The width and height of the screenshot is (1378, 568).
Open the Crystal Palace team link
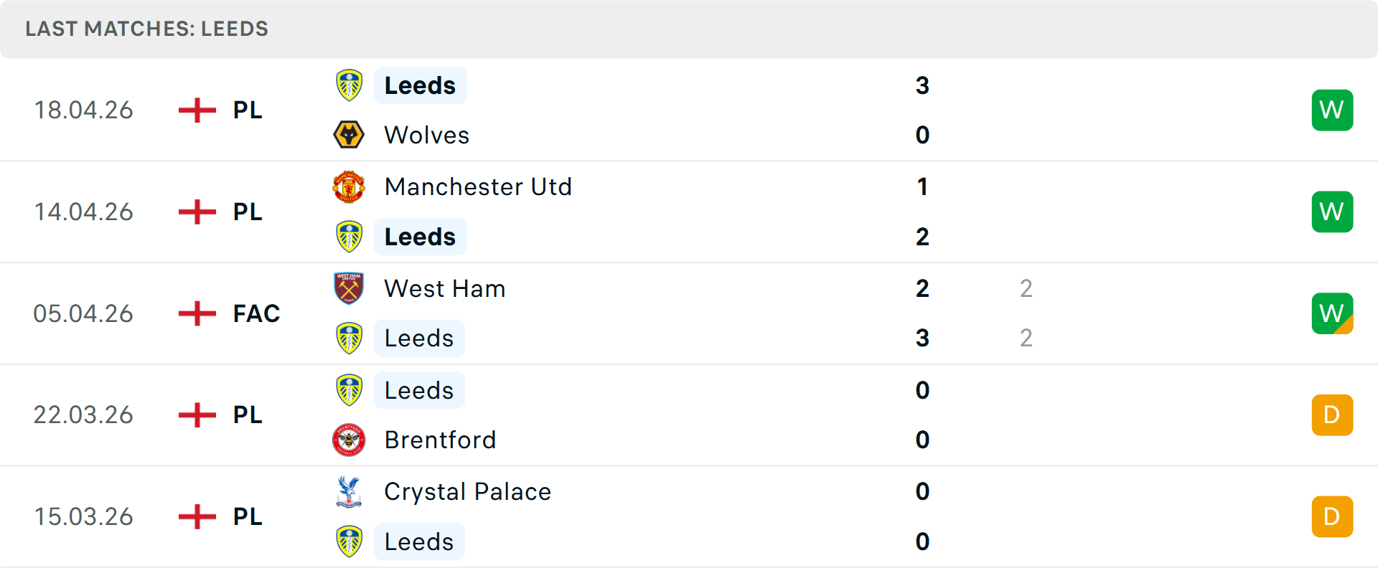pos(467,492)
